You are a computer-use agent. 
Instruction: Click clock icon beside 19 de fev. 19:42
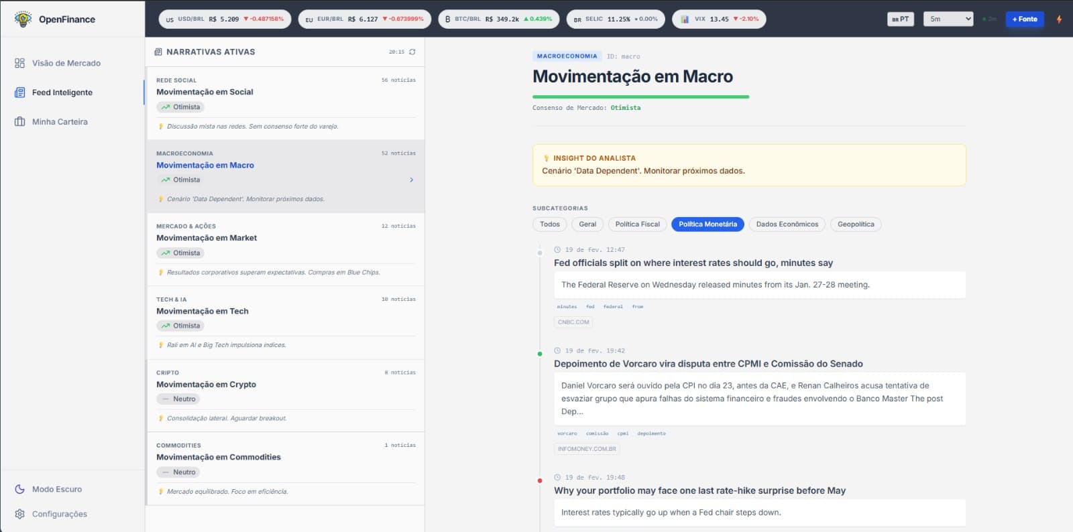[x=557, y=351]
